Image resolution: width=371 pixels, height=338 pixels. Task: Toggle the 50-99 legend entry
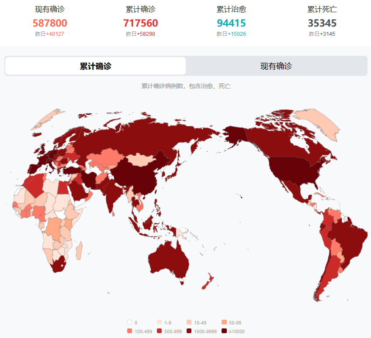[225, 322]
